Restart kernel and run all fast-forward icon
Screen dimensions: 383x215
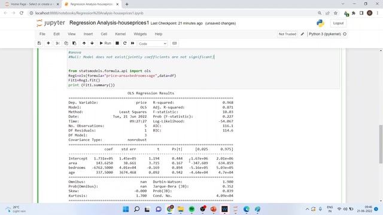[133, 44]
